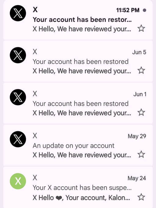156x208 pixels.
Task: Select the X avatar on May 29 email
Action: 18,139
